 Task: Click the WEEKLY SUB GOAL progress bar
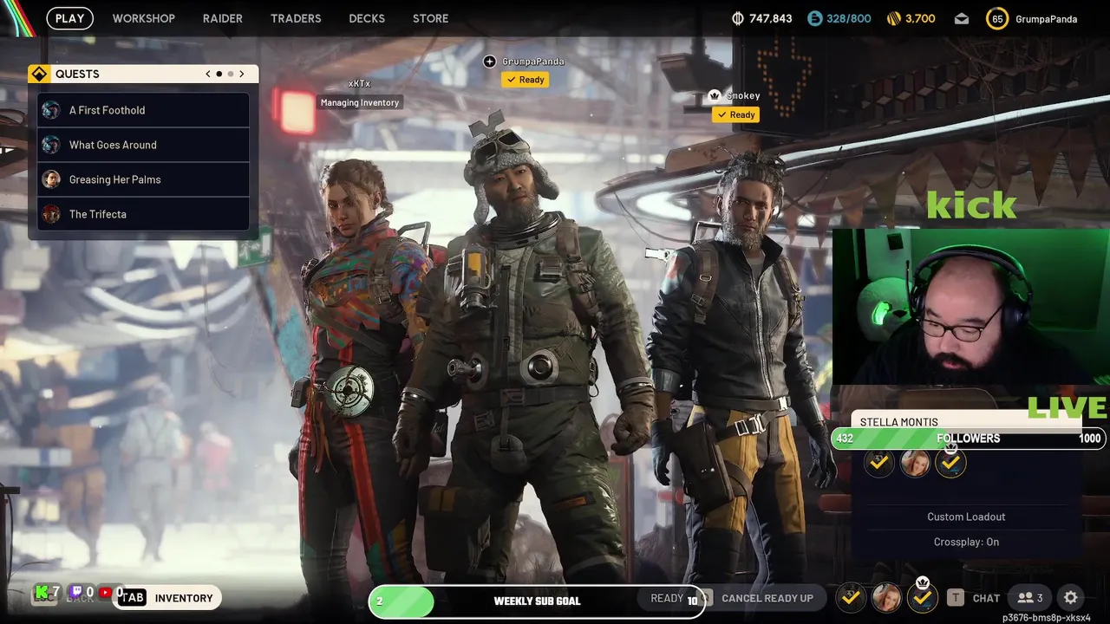537,601
